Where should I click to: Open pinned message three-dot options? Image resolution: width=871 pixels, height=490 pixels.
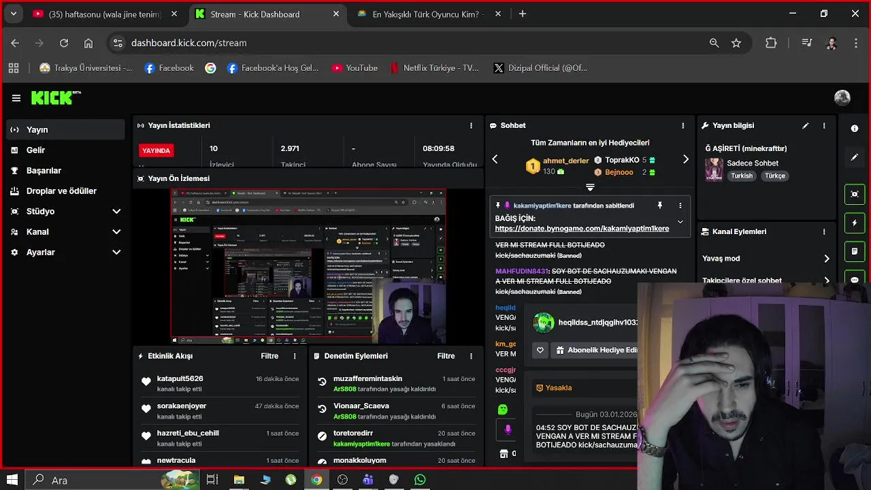pos(680,206)
